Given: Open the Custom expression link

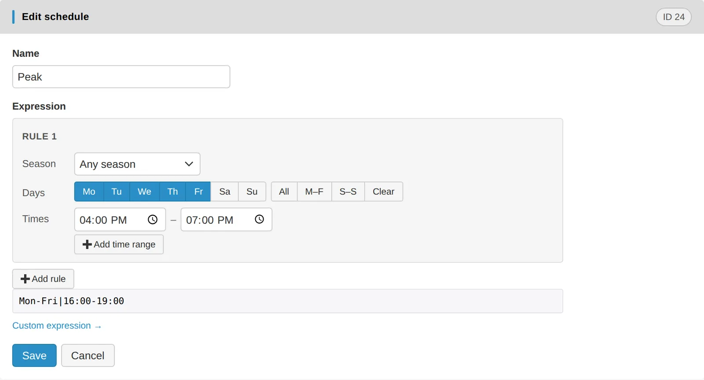Looking at the screenshot, I should [x=57, y=326].
